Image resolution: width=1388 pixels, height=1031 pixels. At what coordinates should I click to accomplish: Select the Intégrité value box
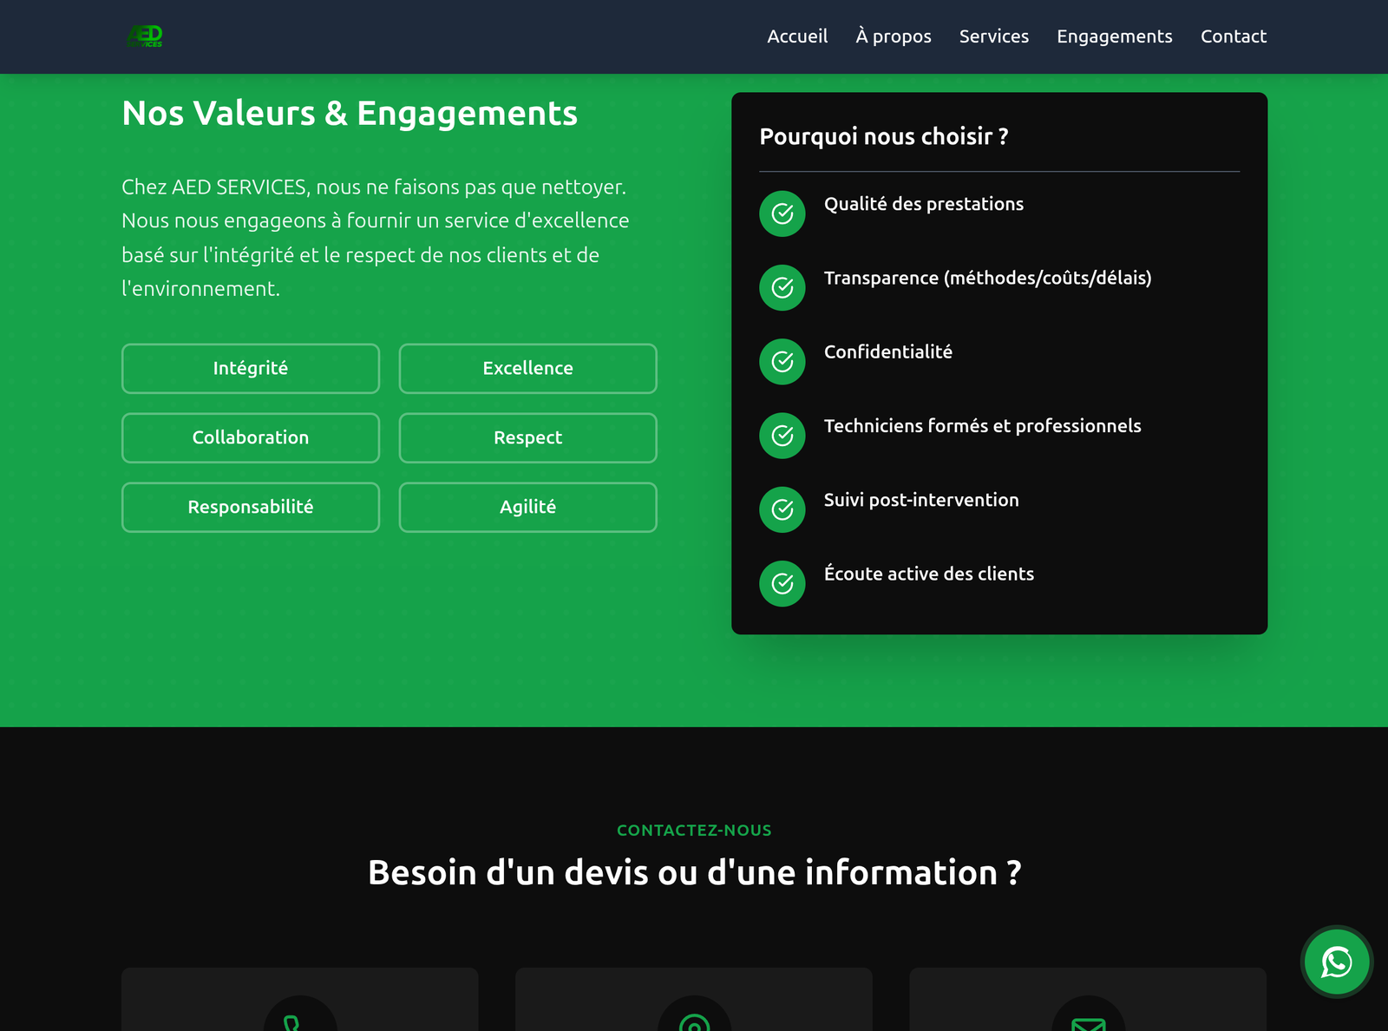tap(251, 368)
